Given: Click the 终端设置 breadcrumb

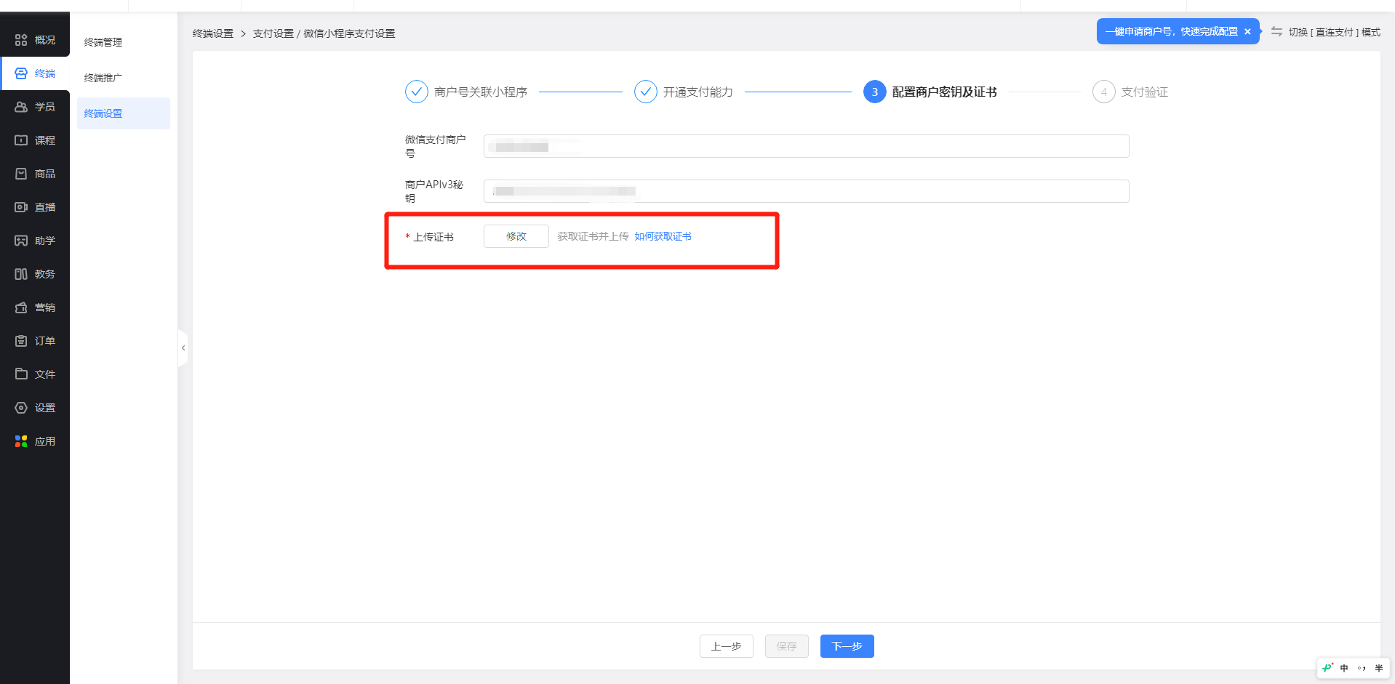Looking at the screenshot, I should (213, 33).
